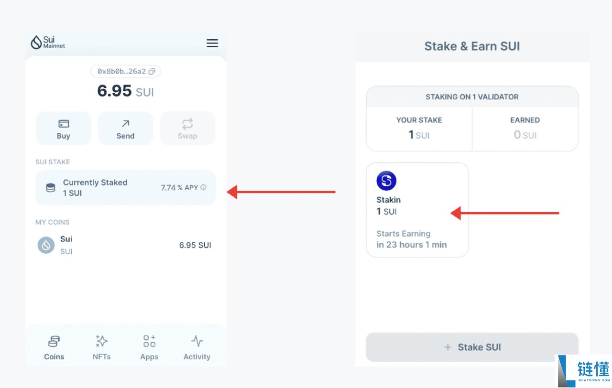The width and height of the screenshot is (612, 388).
Task: Select the Sui coin row showing 6.95 SUI
Action: 125,245
